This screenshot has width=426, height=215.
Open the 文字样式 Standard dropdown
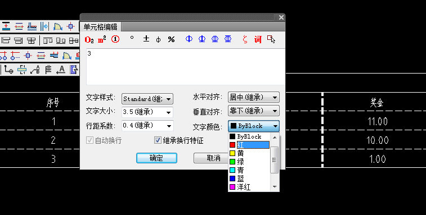(x=147, y=99)
